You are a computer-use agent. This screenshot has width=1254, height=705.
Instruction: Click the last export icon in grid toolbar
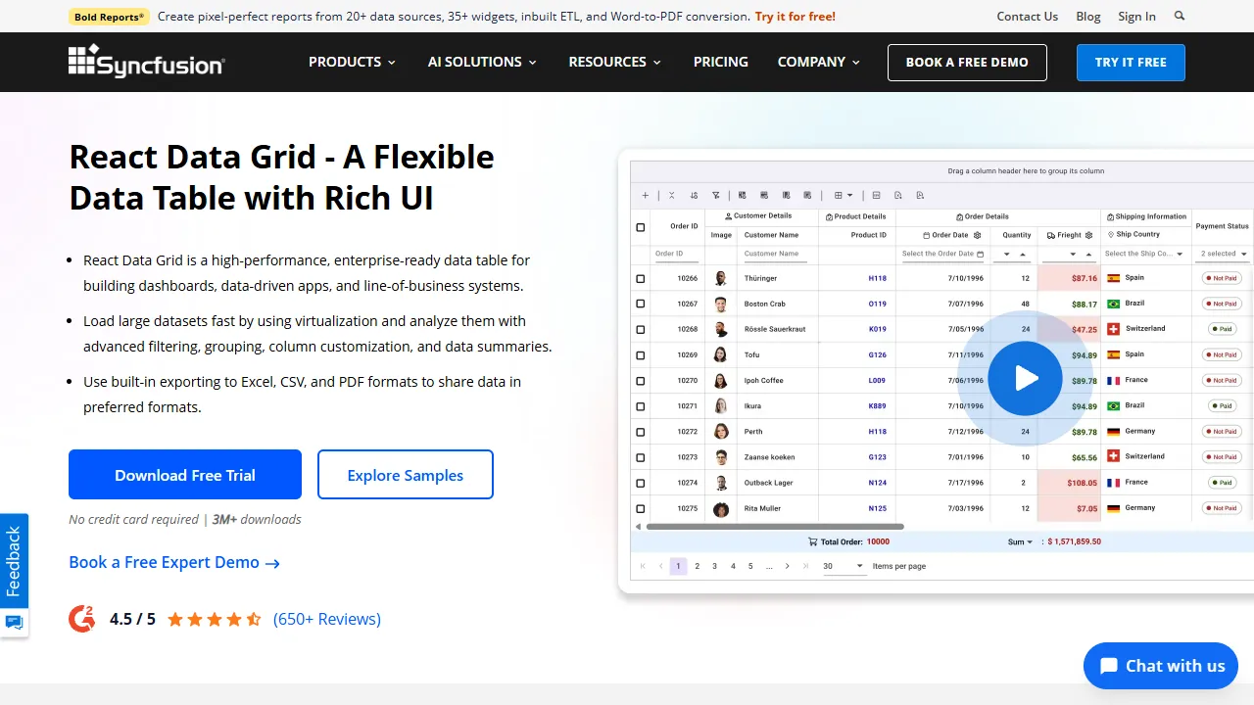921,195
